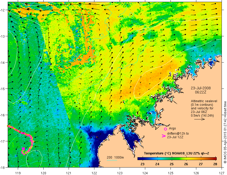
Task: Click longitude axis label 123
Action: [120, 173]
